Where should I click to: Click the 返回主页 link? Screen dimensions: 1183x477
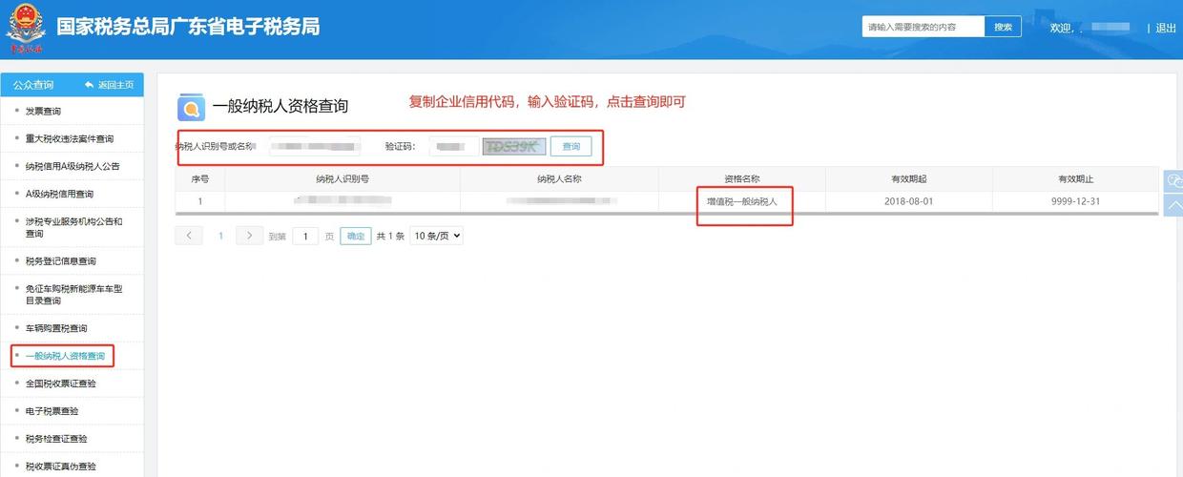pos(115,85)
